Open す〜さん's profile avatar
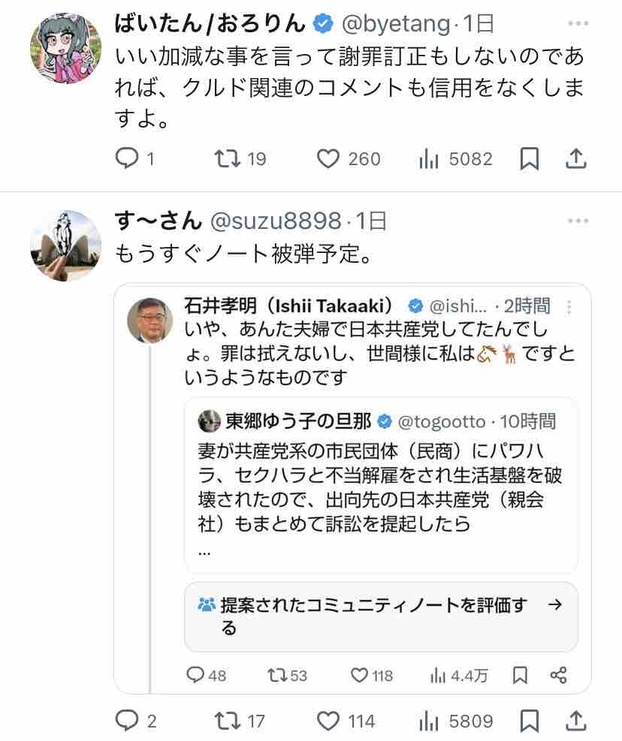Image resolution: width=622 pixels, height=741 pixels. coord(65,245)
